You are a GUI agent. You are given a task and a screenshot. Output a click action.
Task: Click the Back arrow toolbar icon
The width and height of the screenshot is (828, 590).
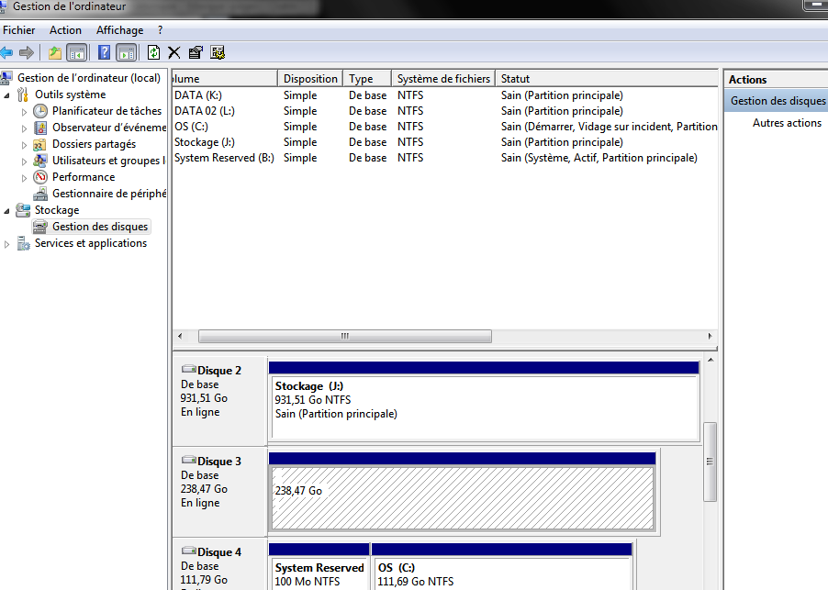pyautogui.click(x=7, y=52)
